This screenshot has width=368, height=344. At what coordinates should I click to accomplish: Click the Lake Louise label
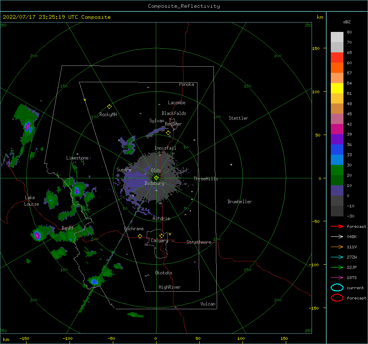click(32, 201)
